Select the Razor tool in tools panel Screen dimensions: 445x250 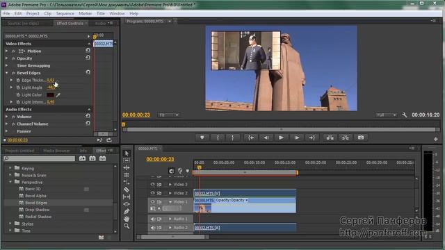[127, 190]
